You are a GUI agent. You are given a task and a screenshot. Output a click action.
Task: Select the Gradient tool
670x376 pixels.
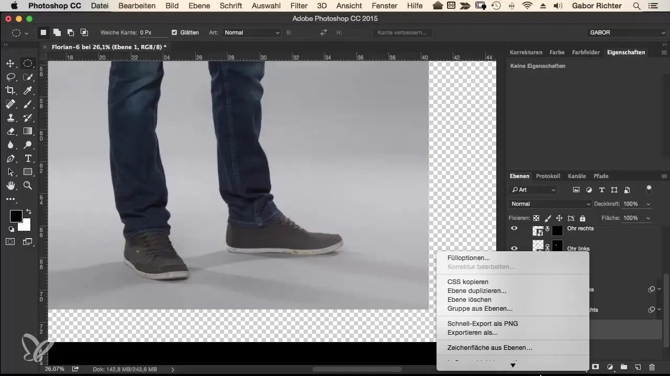coord(28,132)
